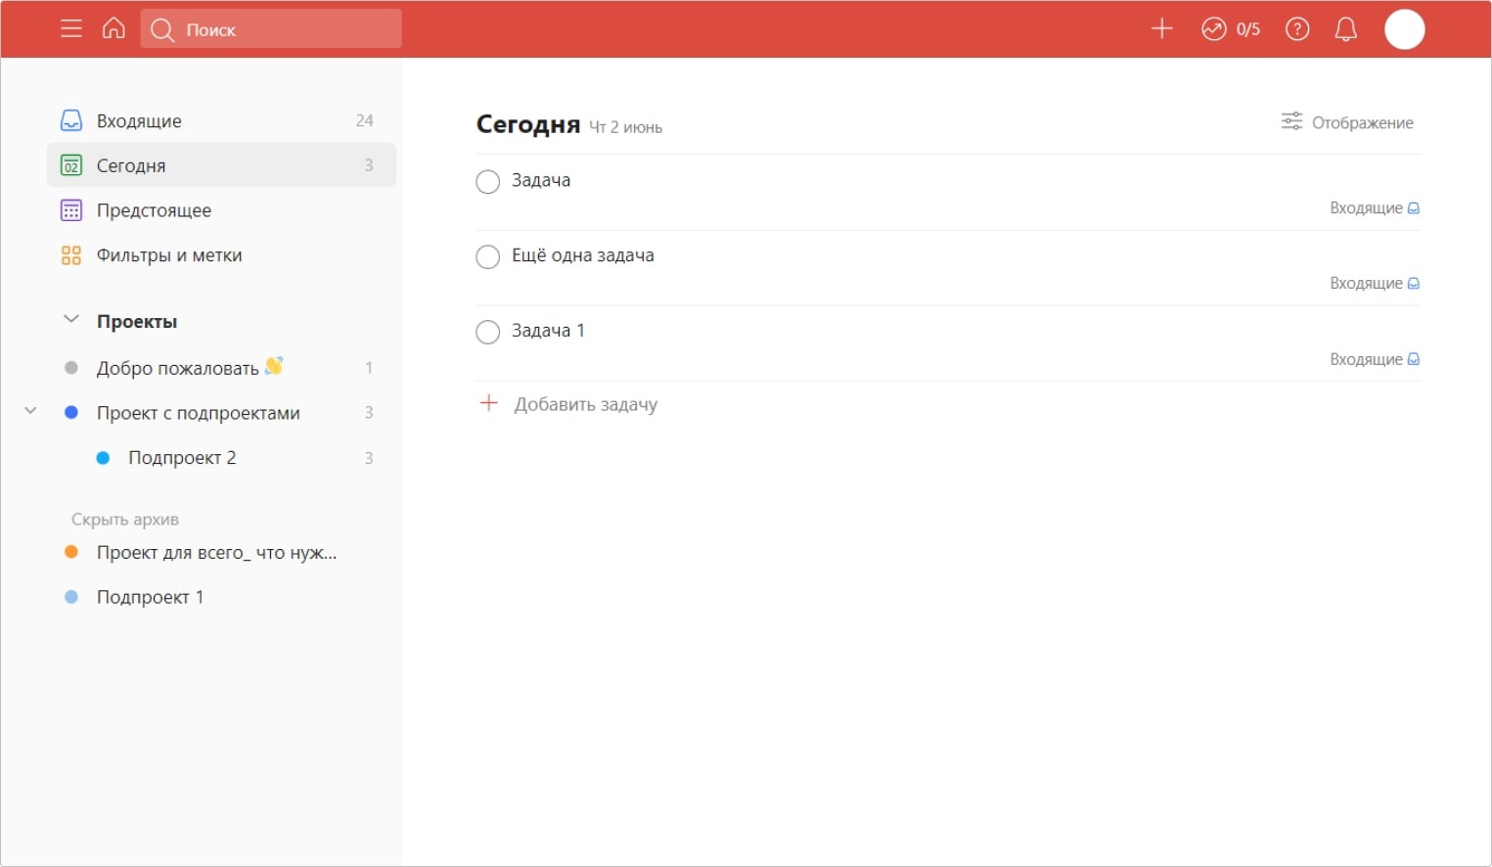Click the Сегодня calendar icon

click(x=71, y=165)
